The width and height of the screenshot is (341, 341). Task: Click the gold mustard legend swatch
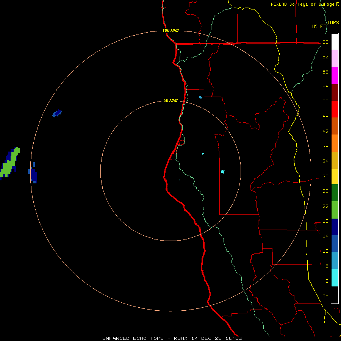(x=335, y=160)
